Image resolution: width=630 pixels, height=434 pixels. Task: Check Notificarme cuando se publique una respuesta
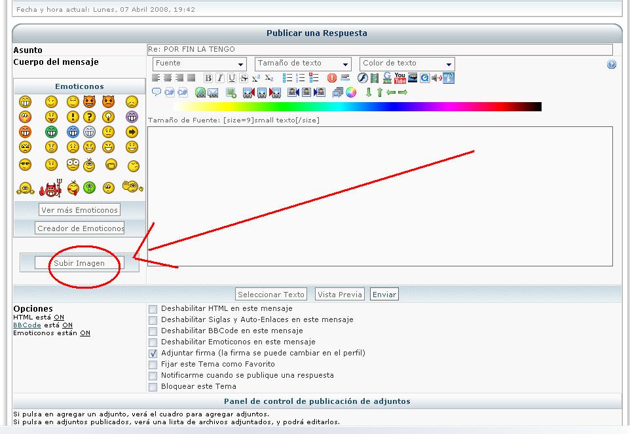(x=153, y=376)
